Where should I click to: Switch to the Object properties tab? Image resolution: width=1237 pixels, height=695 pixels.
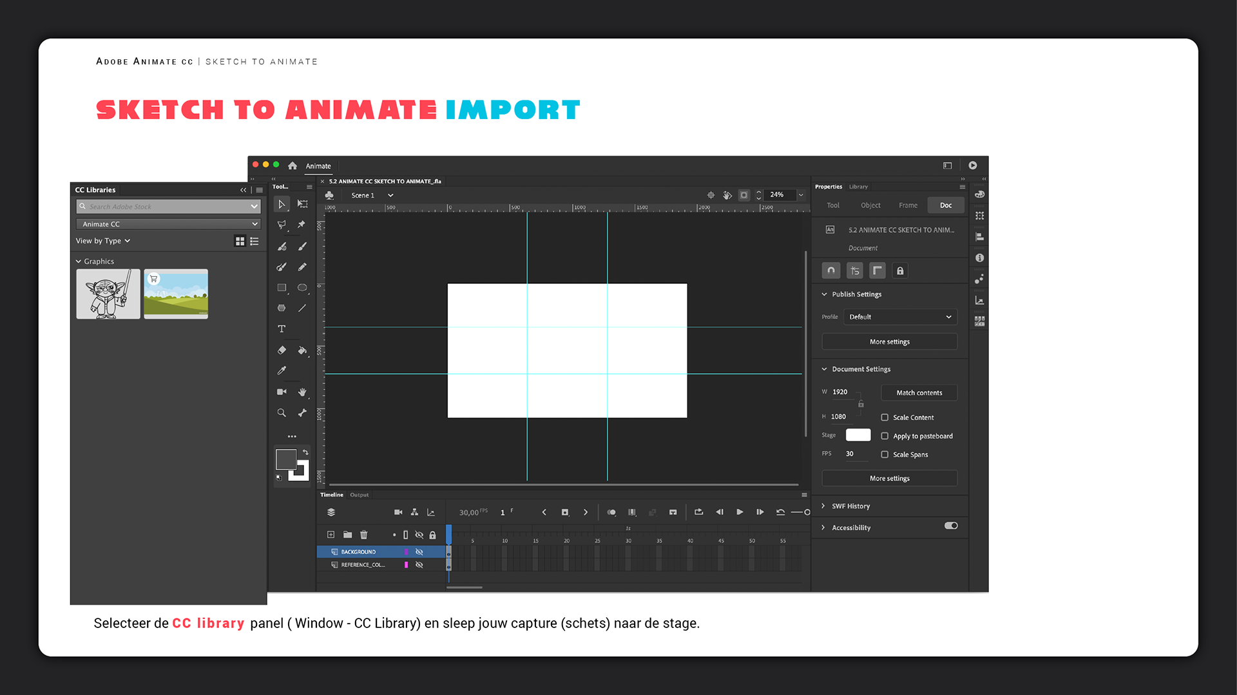coord(870,205)
